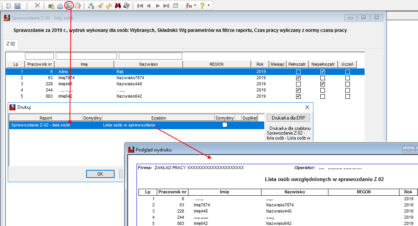The image size is (418, 226).
Task: Go to last record navigation icon
Action: [x=167, y=6]
